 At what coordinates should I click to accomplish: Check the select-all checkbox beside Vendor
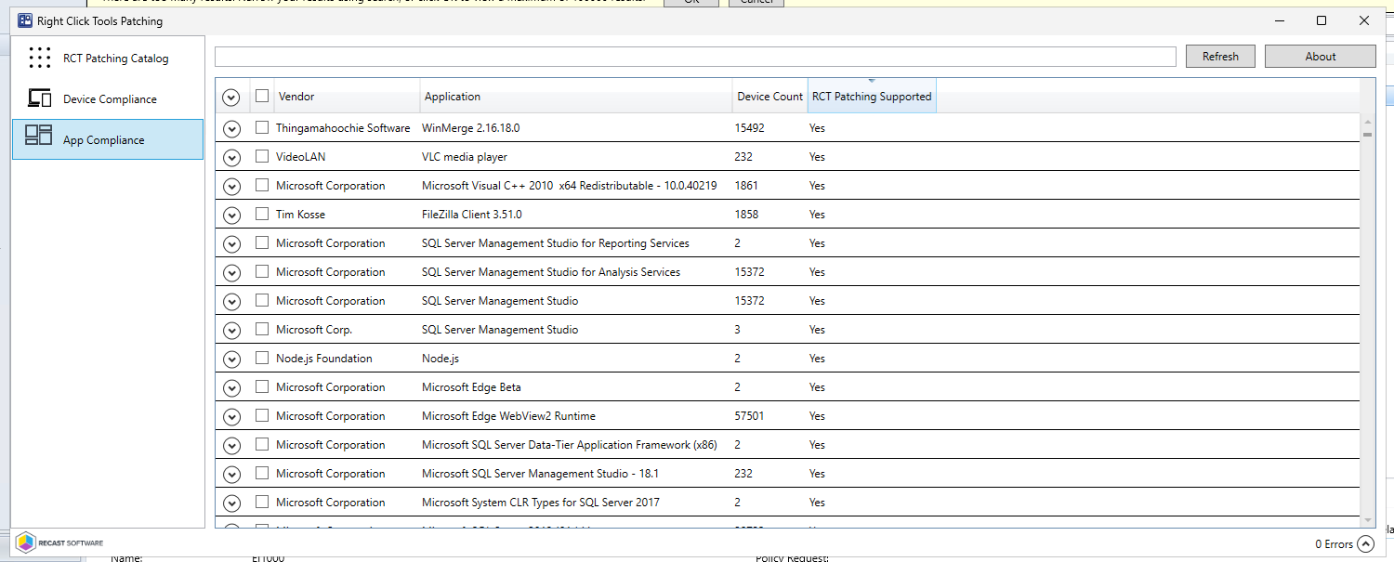[262, 96]
